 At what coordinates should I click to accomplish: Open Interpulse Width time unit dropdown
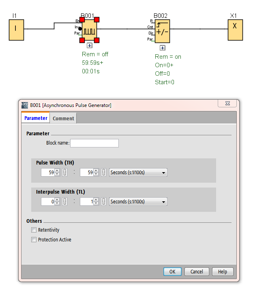[x=138, y=202]
